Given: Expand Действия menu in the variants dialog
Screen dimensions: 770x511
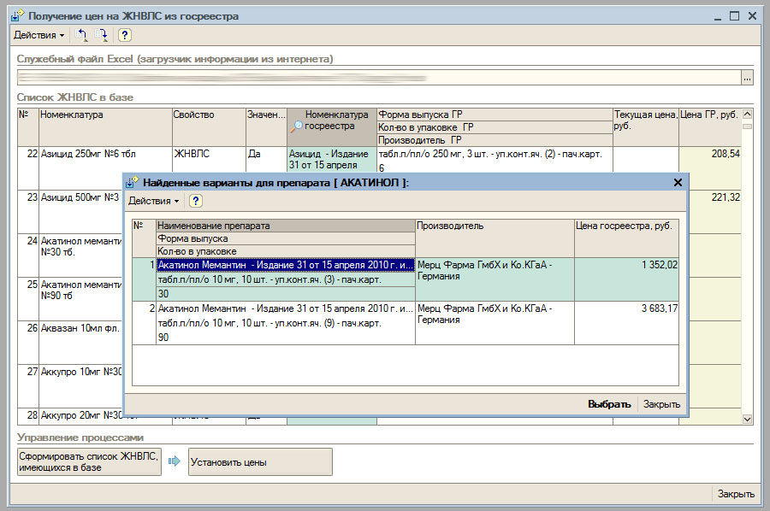Looking at the screenshot, I should [x=153, y=201].
